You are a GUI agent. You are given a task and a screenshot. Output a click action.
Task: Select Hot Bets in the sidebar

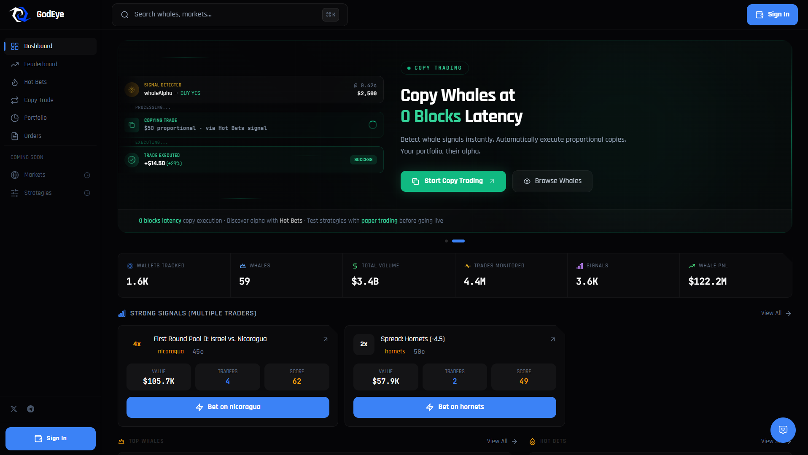pyautogui.click(x=35, y=82)
